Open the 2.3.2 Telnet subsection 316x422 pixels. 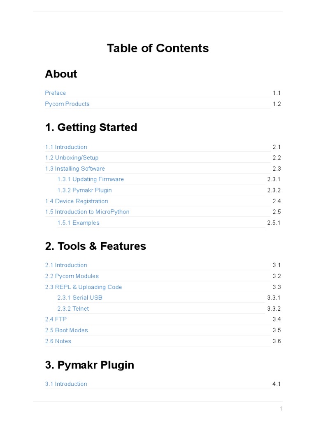(x=73, y=309)
